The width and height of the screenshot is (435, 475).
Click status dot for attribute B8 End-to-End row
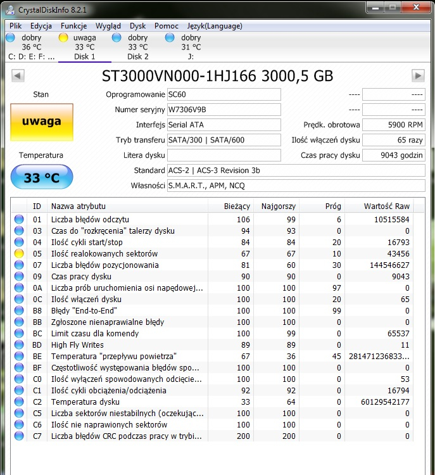coord(19,310)
